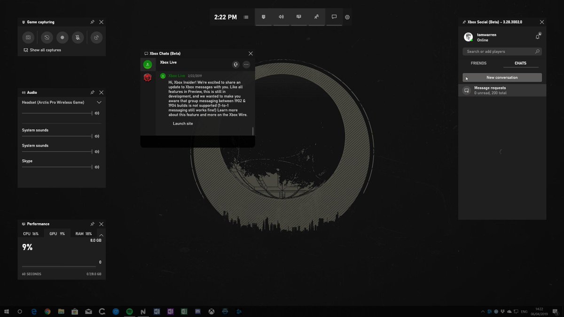Click the Launch site button
The width and height of the screenshot is (564, 317).
(183, 124)
